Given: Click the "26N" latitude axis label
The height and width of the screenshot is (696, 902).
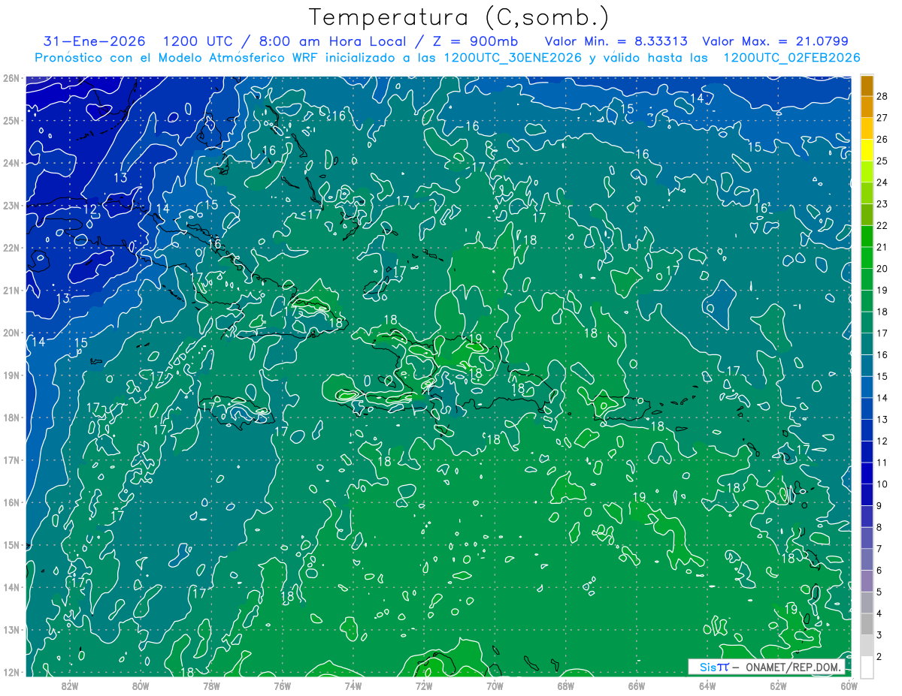Looking at the screenshot, I should [11, 77].
